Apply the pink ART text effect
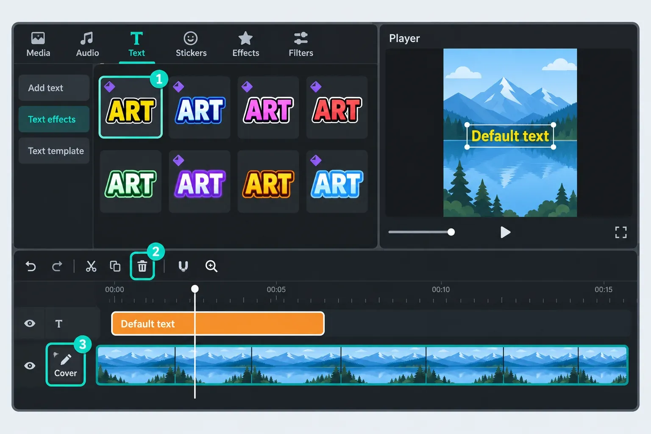The width and height of the screenshot is (651, 434). coord(268,108)
